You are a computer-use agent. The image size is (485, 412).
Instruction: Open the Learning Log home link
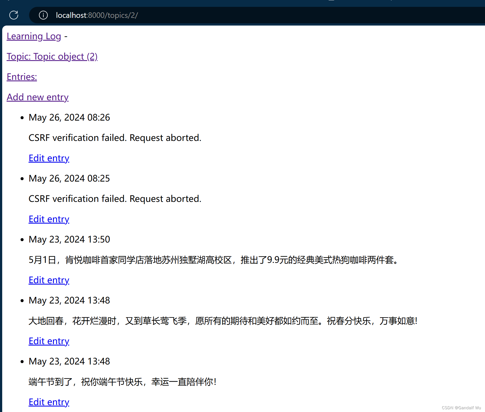click(33, 36)
